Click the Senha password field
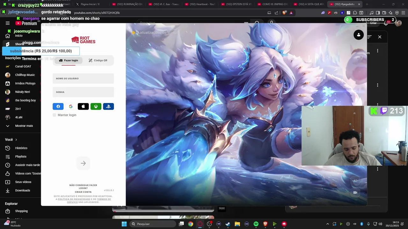Viewport: 408px width, 229px height. tap(83, 92)
